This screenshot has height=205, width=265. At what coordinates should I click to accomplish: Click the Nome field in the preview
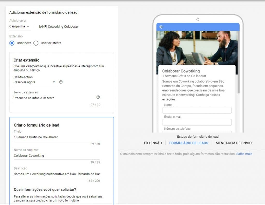(197, 110)
